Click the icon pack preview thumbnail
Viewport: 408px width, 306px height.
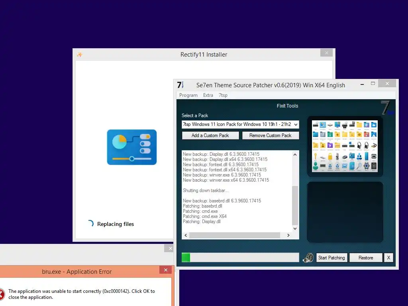(x=345, y=146)
